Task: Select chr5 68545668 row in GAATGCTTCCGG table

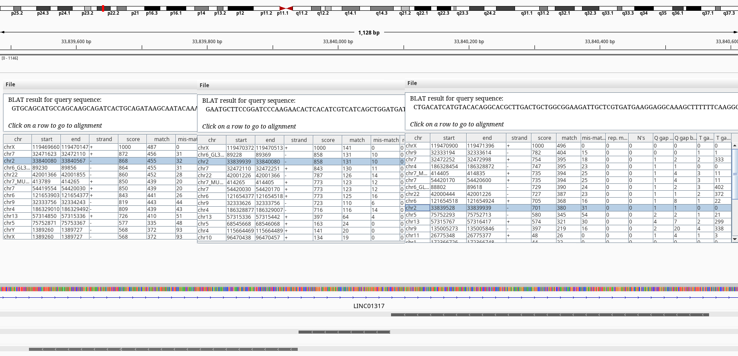Action: [x=301, y=224]
